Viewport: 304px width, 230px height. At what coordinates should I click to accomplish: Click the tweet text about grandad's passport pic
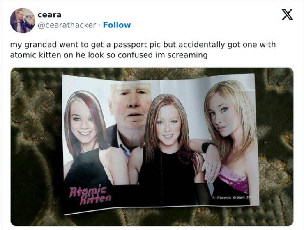tap(143, 50)
